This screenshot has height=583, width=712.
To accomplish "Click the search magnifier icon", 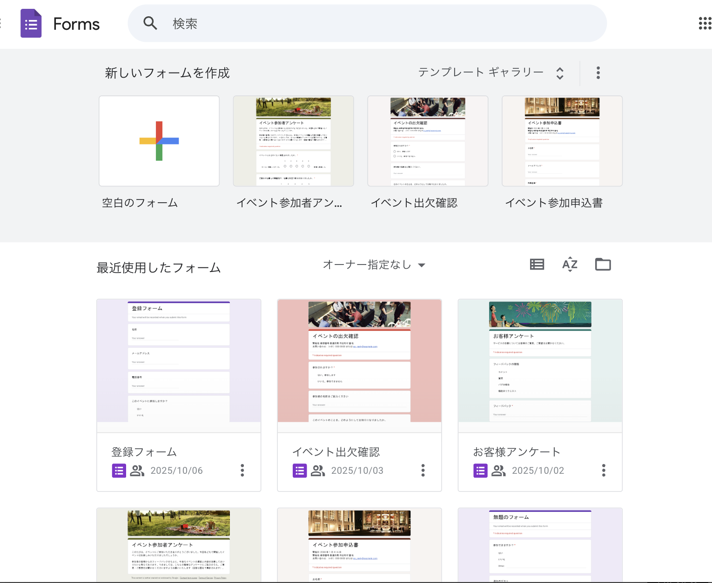I will [150, 22].
